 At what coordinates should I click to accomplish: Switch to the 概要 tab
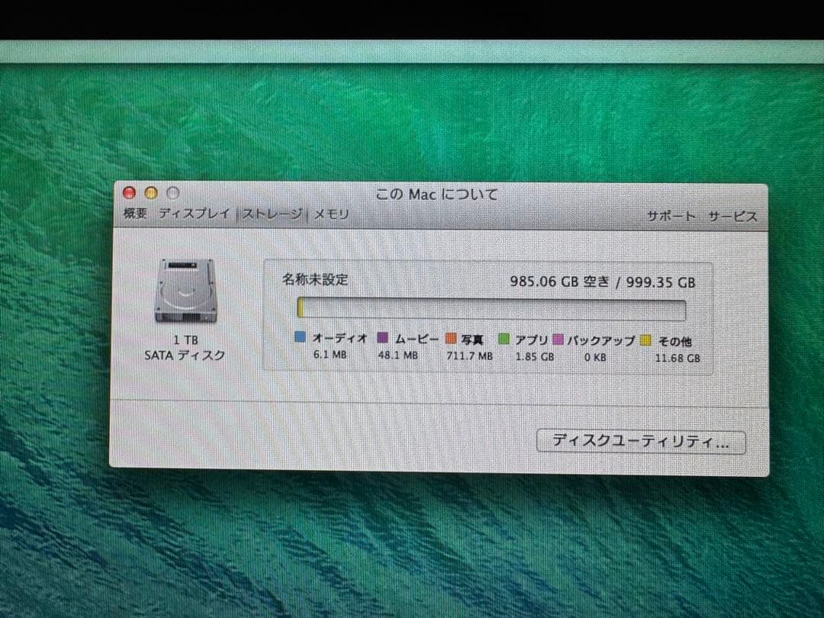[135, 214]
